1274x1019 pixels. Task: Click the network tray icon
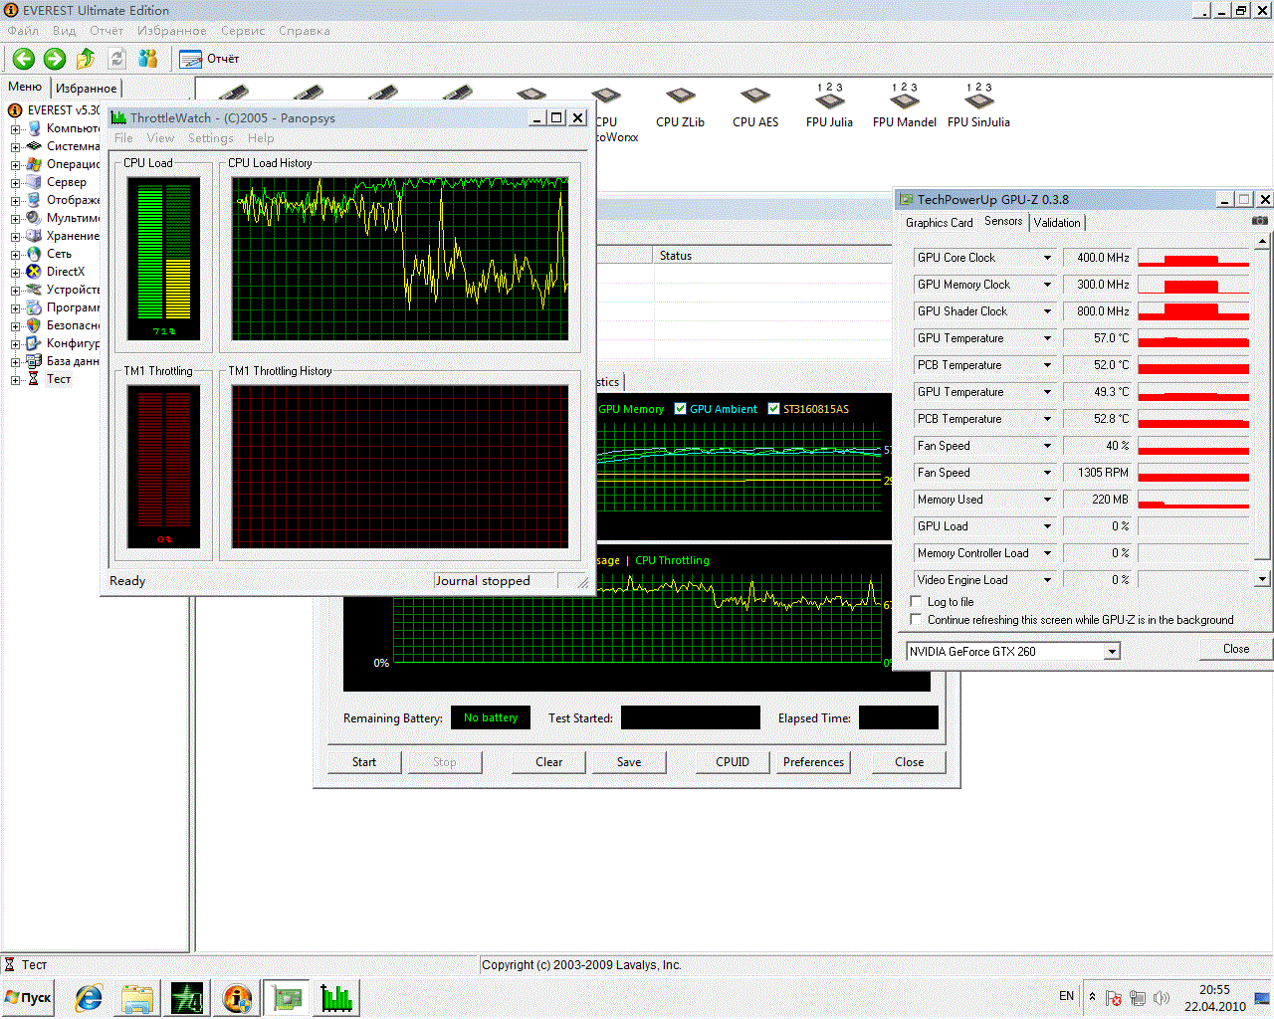[x=1138, y=998]
